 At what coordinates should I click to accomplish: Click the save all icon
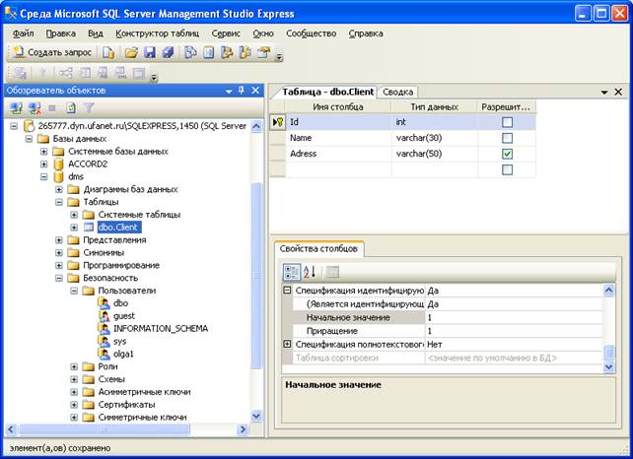pos(169,52)
